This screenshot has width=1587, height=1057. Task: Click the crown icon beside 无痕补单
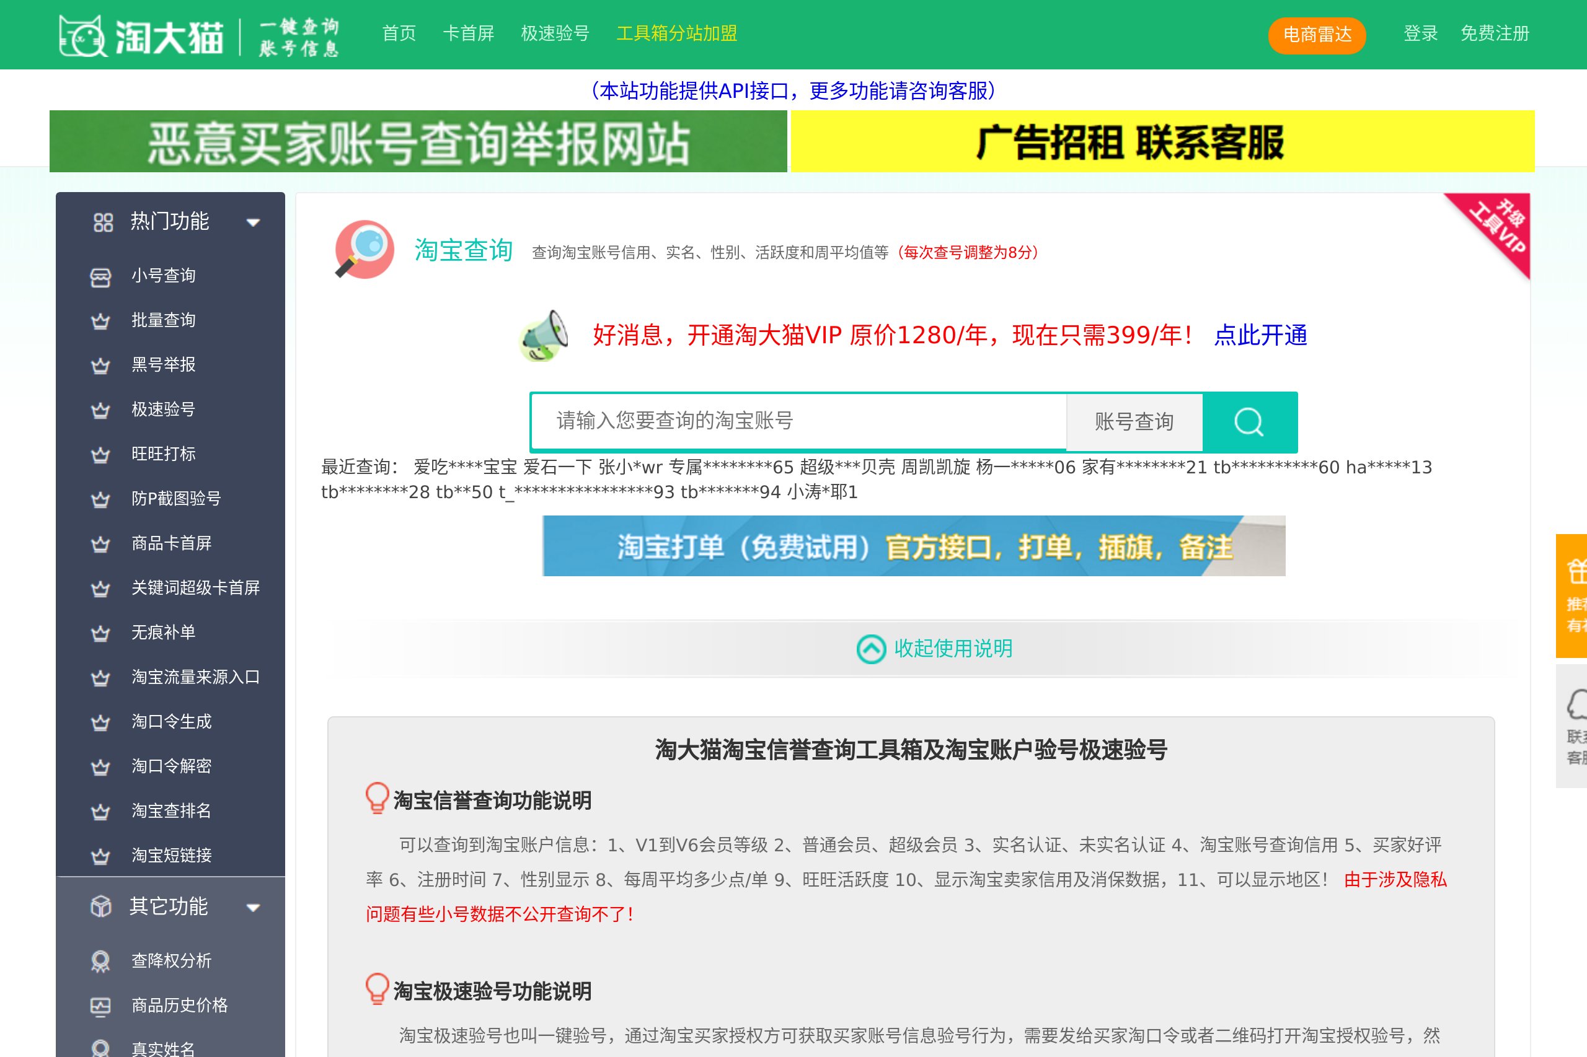pyautogui.click(x=100, y=633)
